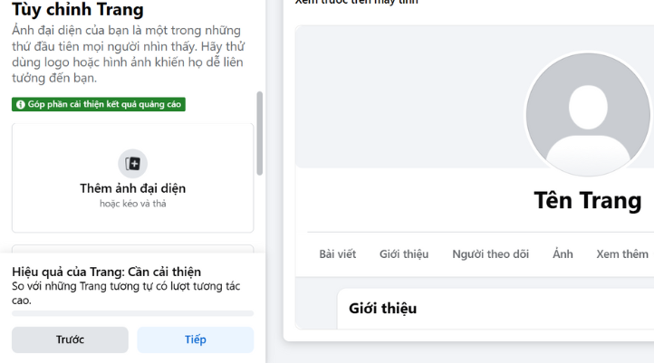The height and width of the screenshot is (363, 654).
Task: Click the add photo plus icon
Action: click(133, 164)
